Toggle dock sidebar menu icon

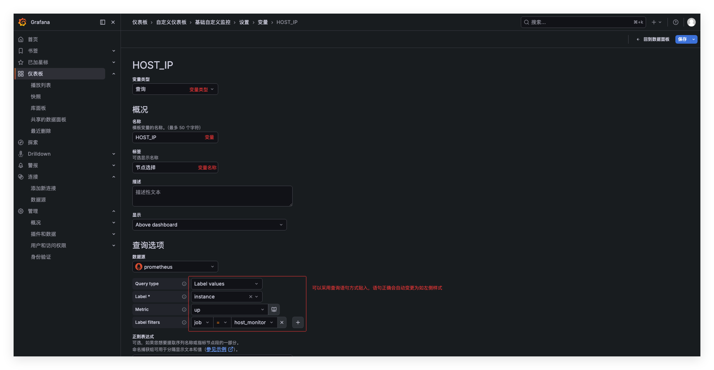tap(103, 22)
